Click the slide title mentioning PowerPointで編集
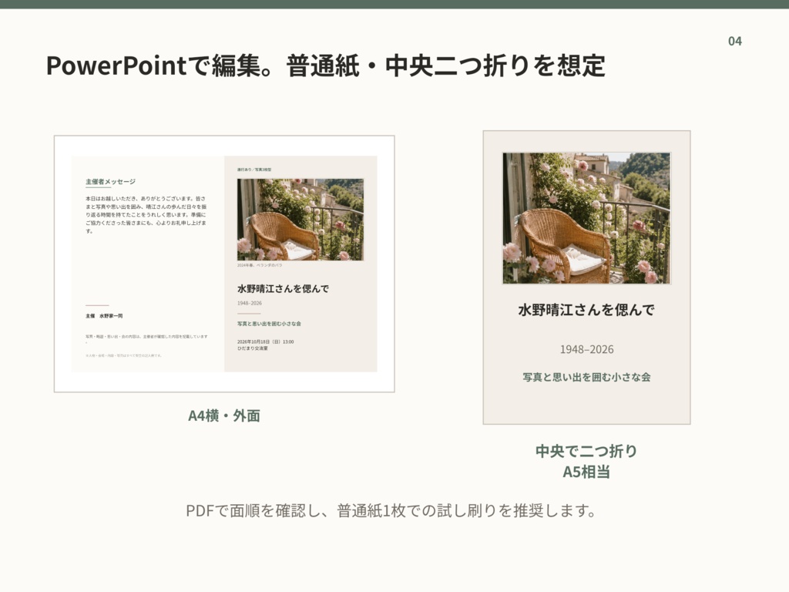Screen dimensions: 789x592 326,66
